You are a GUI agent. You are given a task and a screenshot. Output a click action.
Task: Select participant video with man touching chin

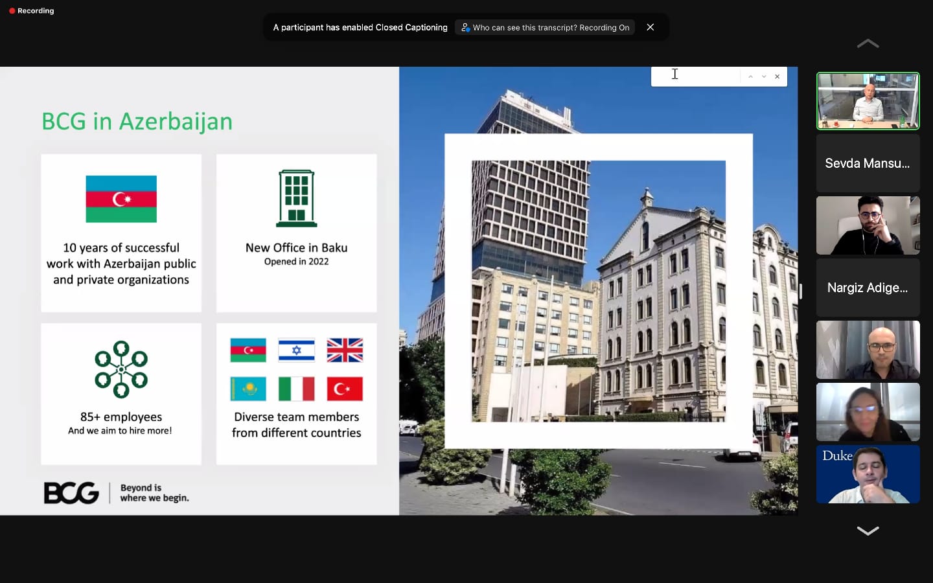click(868, 225)
